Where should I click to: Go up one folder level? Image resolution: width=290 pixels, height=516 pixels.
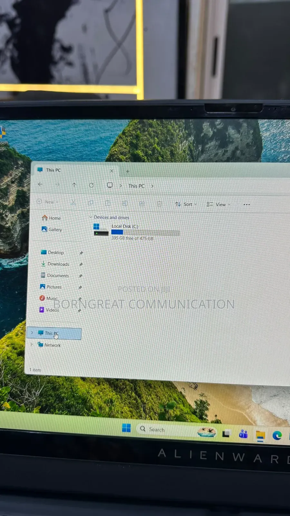coord(74,185)
